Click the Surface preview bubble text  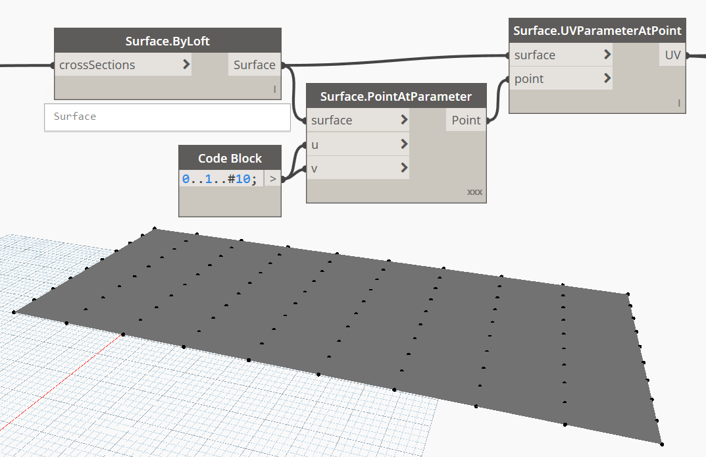[75, 117]
